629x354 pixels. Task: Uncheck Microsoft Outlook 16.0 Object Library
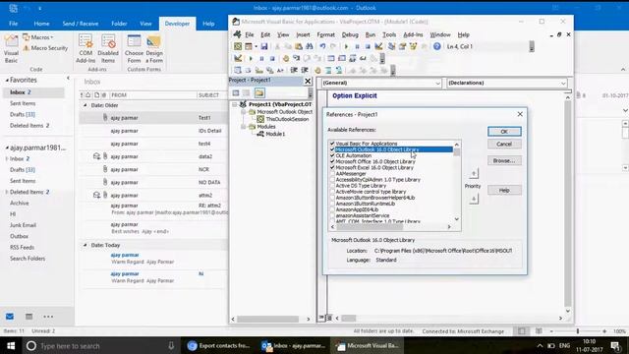pyautogui.click(x=332, y=149)
